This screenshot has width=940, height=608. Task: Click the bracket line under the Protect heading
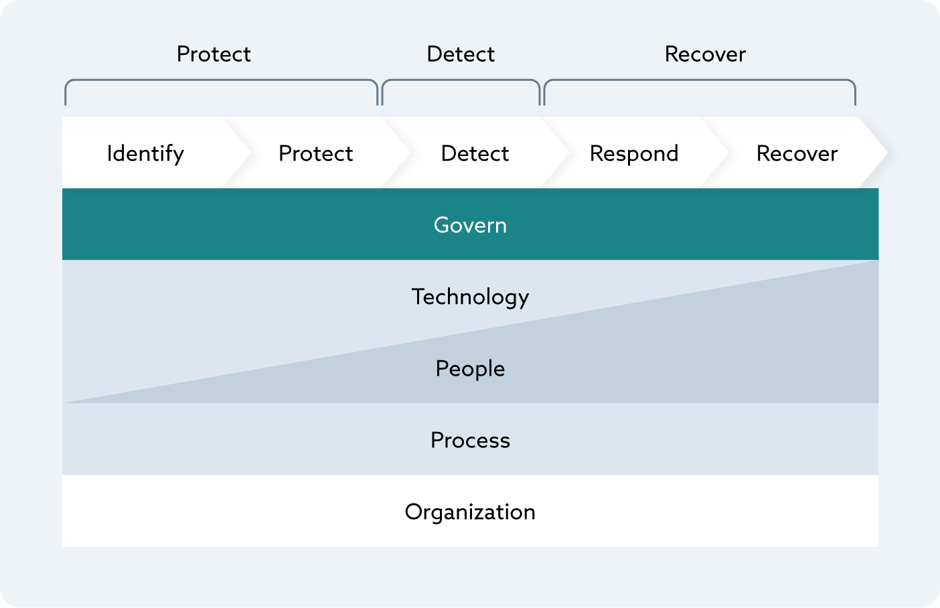click(221, 80)
